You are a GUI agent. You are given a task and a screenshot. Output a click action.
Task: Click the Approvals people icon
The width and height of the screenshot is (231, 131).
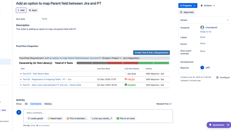181,12
